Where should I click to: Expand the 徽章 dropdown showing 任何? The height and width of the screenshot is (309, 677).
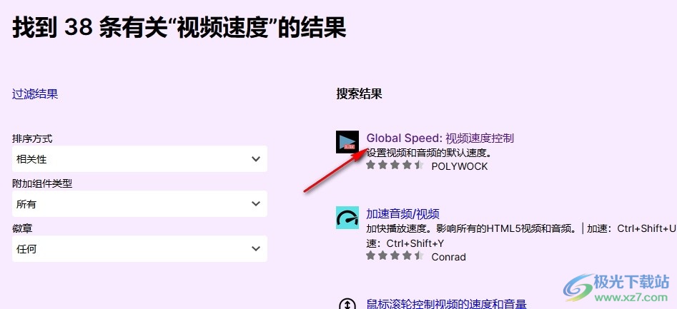tap(139, 248)
